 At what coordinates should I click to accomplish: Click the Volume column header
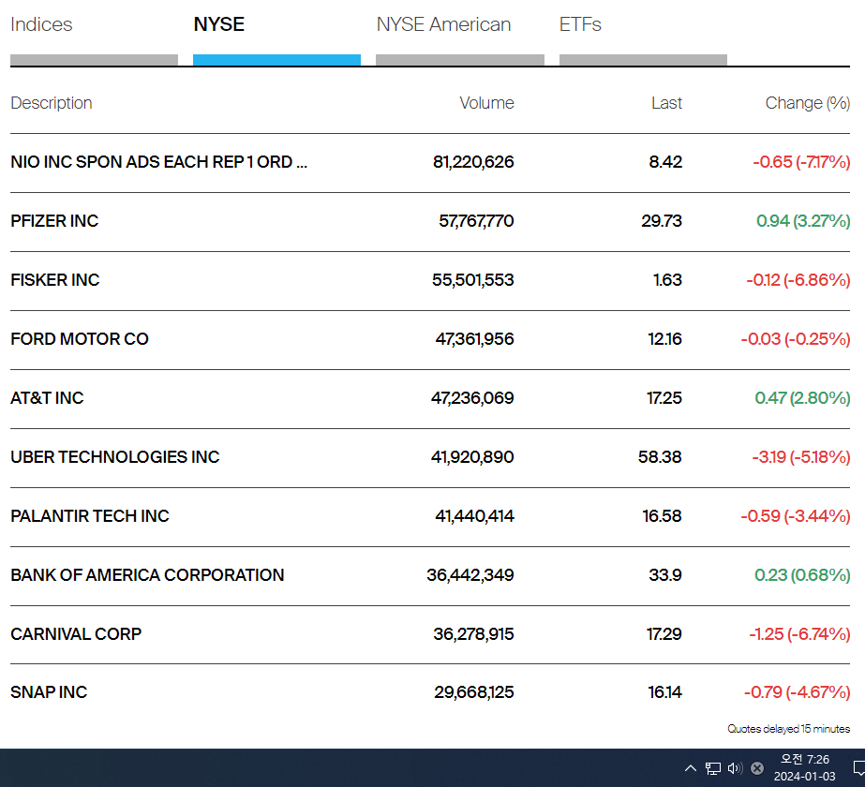[x=486, y=103]
